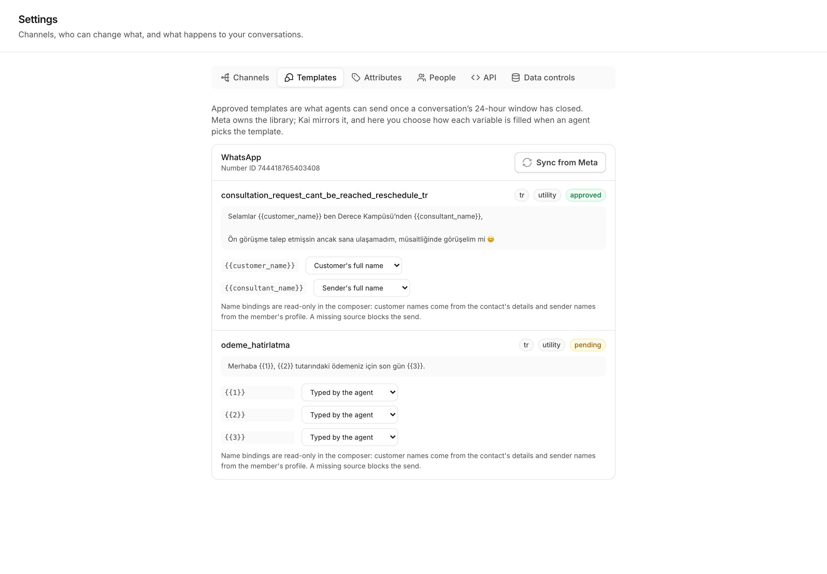The width and height of the screenshot is (827, 574).
Task: Click the smiling emoji in template body
Action: coord(491,239)
